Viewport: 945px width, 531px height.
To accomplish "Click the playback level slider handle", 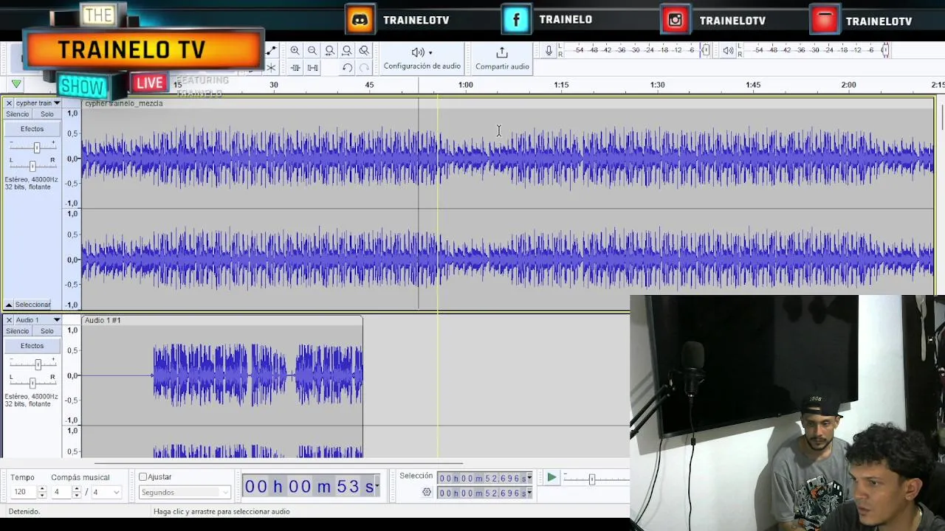I will (885, 50).
